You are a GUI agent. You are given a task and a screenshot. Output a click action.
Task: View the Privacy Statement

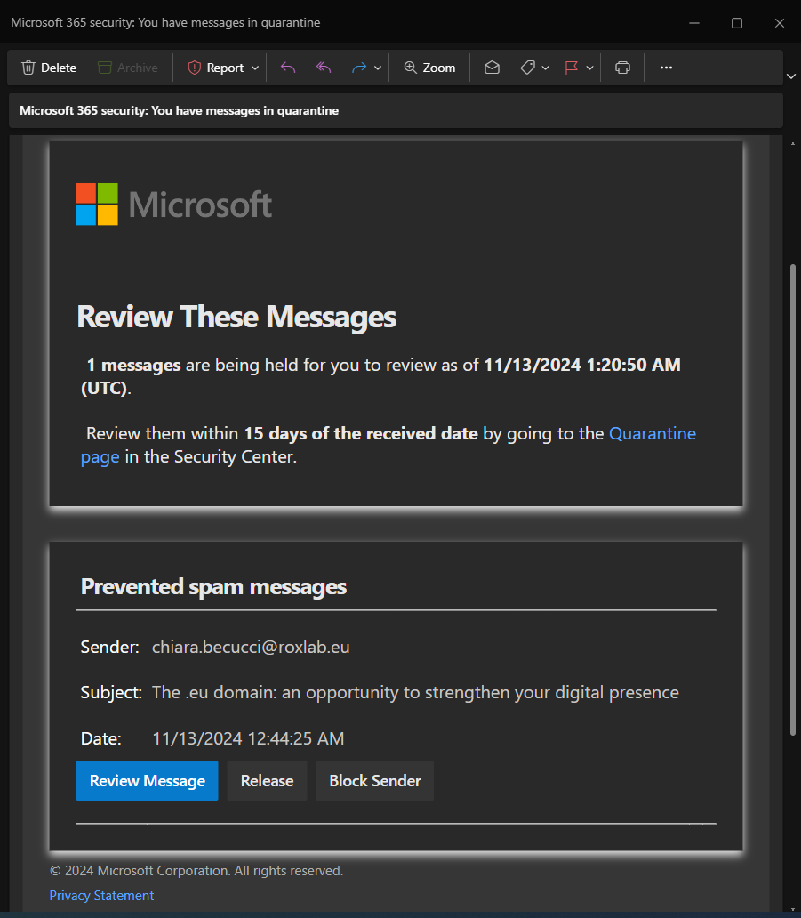100,896
